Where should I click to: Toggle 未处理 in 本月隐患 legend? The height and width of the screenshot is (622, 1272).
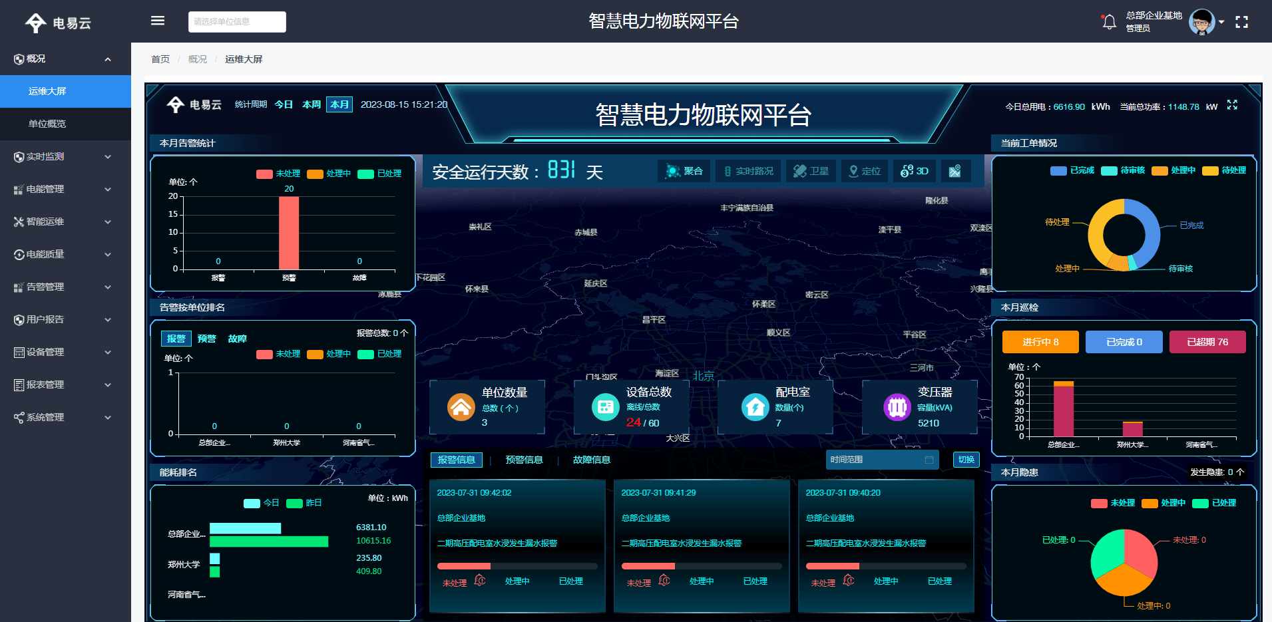(1113, 503)
